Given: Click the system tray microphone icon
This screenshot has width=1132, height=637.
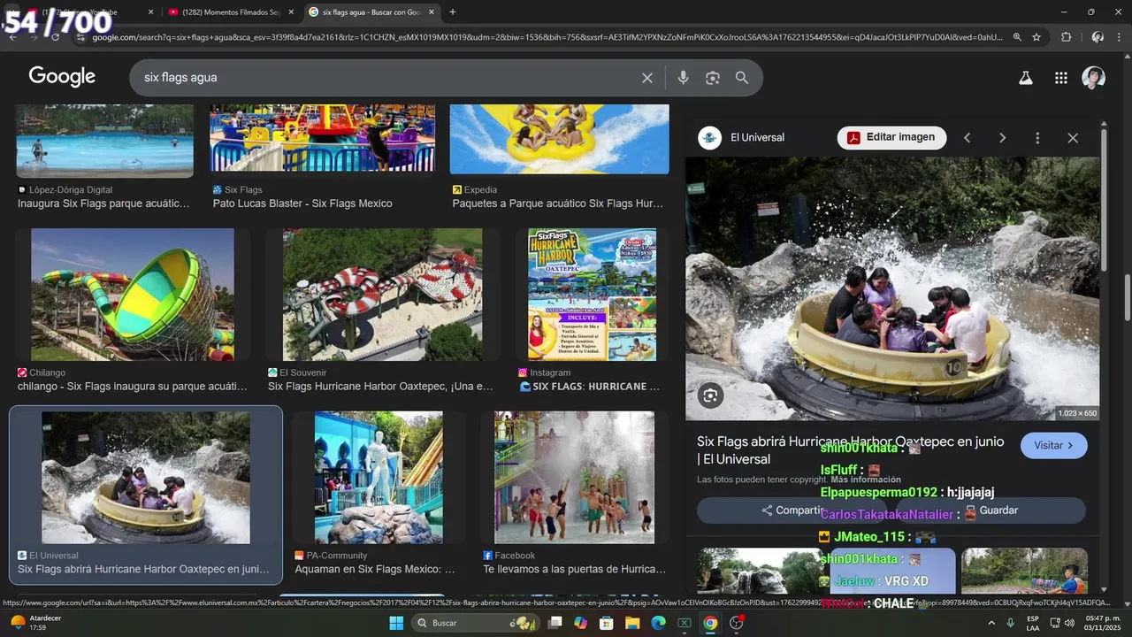Looking at the screenshot, I should pyautogui.click(x=1011, y=623).
